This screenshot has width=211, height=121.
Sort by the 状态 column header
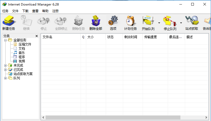click(x=114, y=37)
